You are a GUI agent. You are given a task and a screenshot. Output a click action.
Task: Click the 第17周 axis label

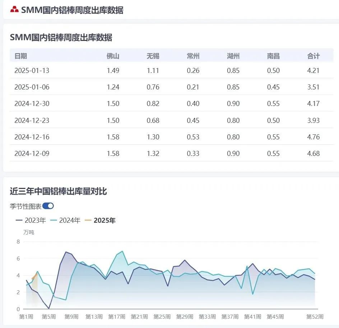117,317
